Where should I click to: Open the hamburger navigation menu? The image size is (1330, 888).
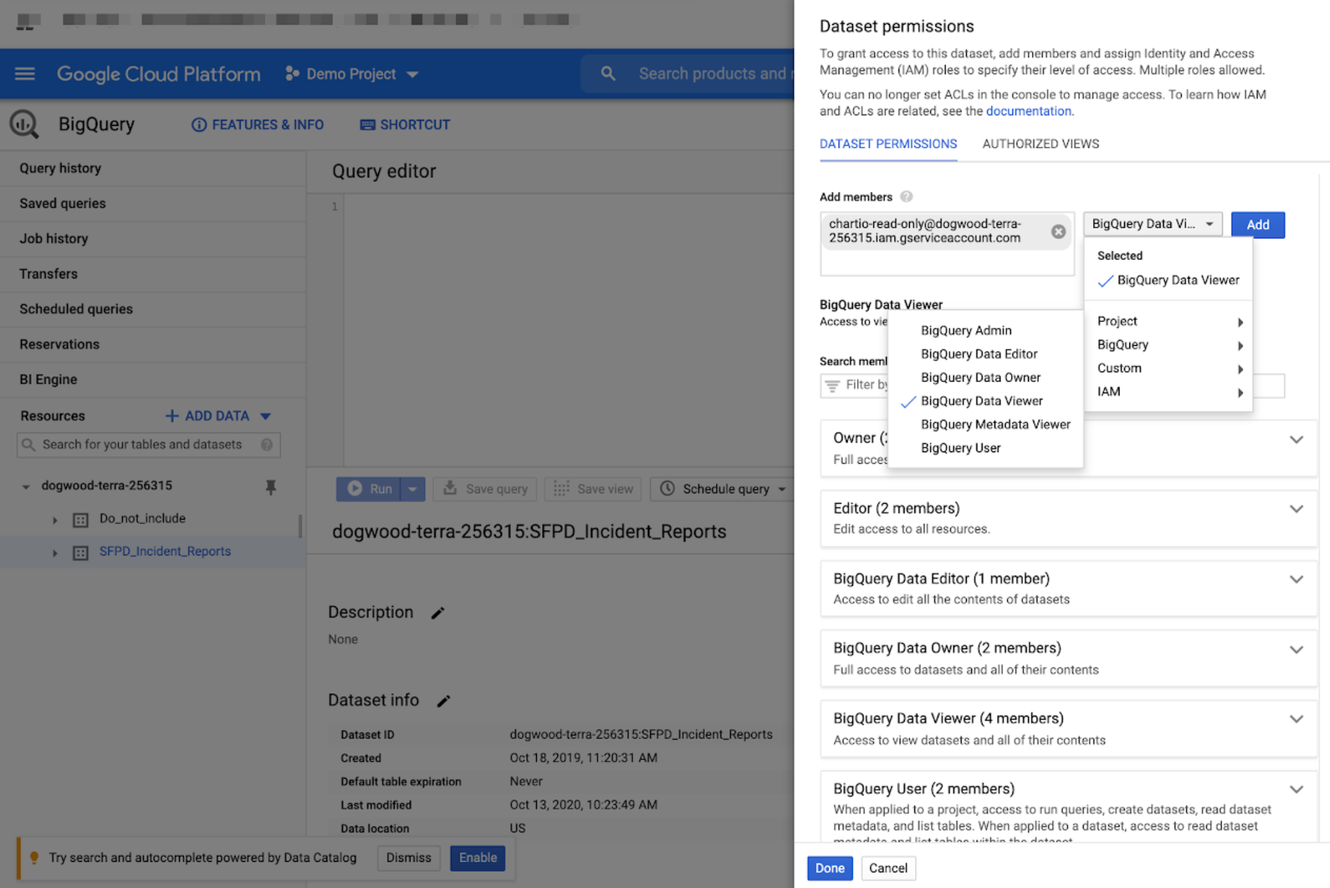tap(25, 73)
